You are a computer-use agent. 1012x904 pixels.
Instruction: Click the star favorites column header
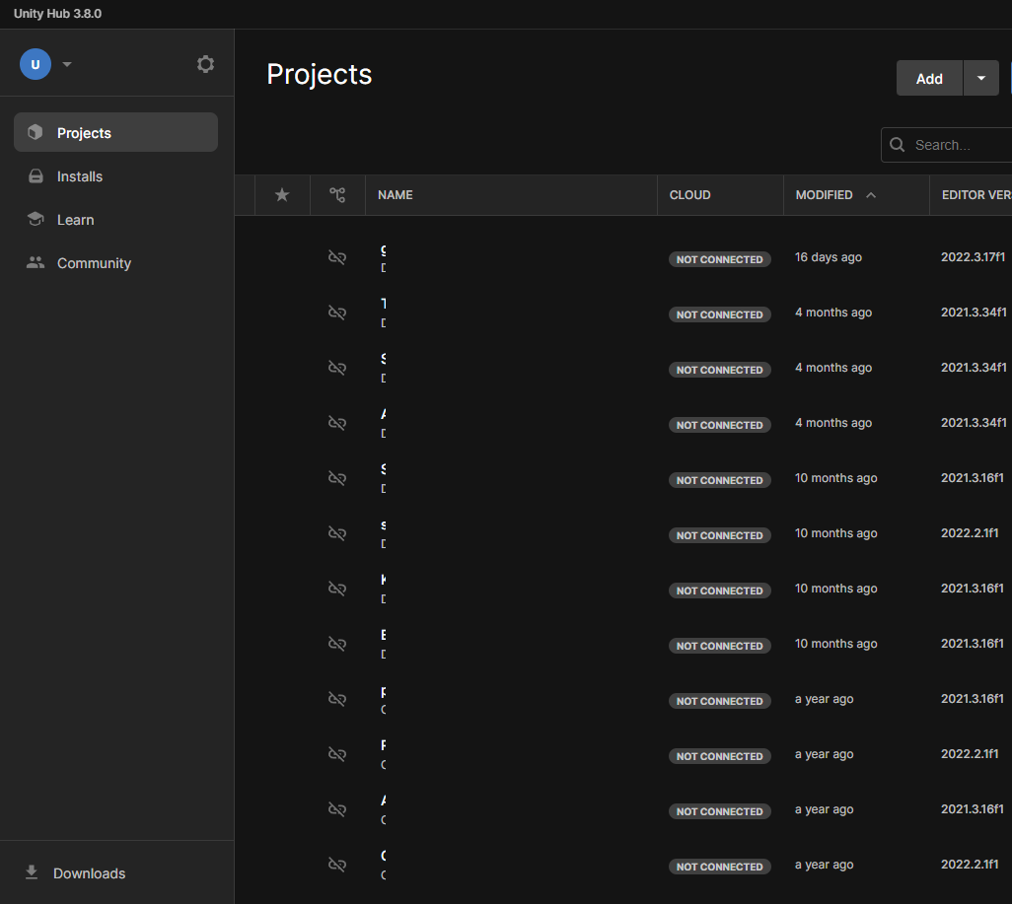[282, 195]
